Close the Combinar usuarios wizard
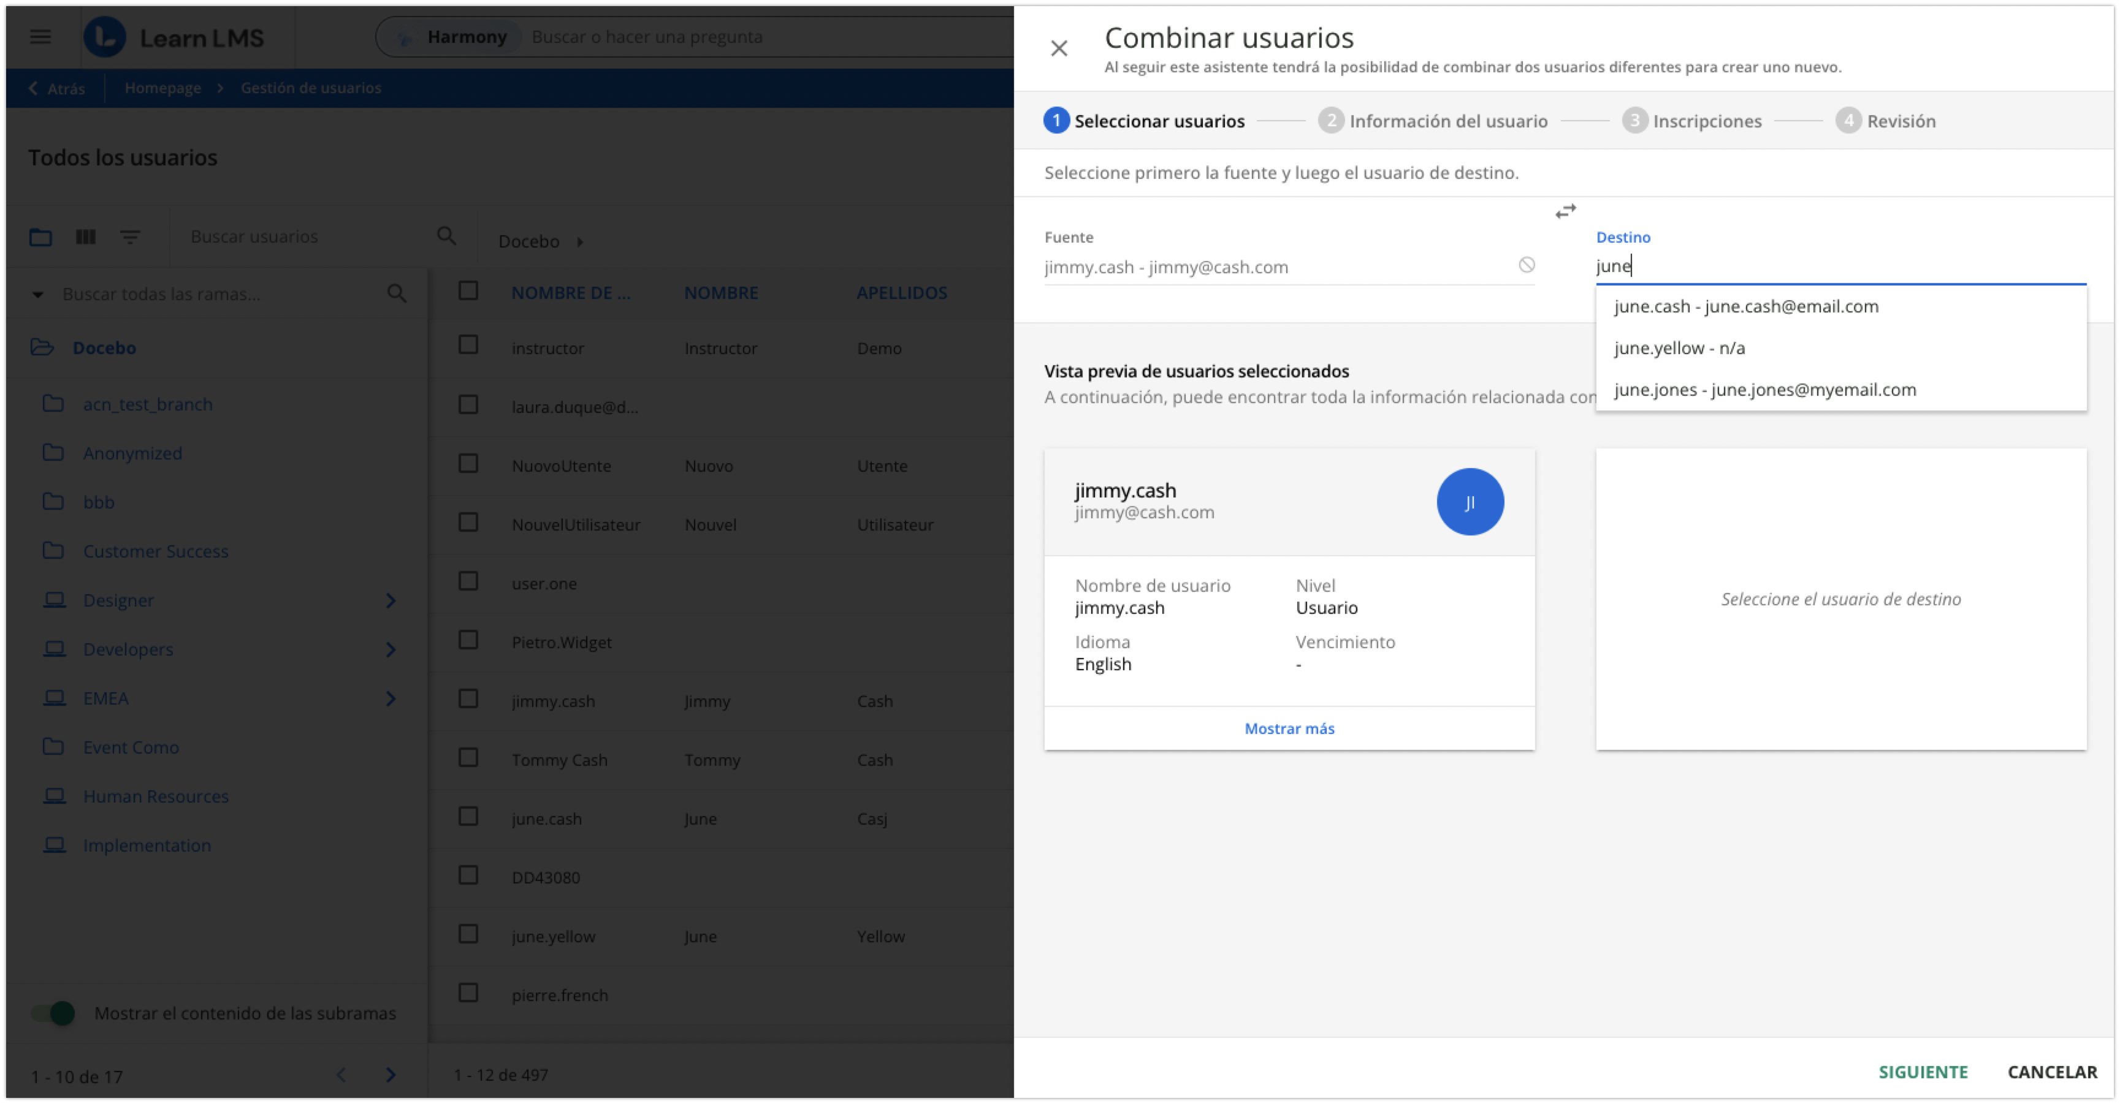Image resolution: width=2120 pixels, height=1104 pixels. [x=1059, y=48]
